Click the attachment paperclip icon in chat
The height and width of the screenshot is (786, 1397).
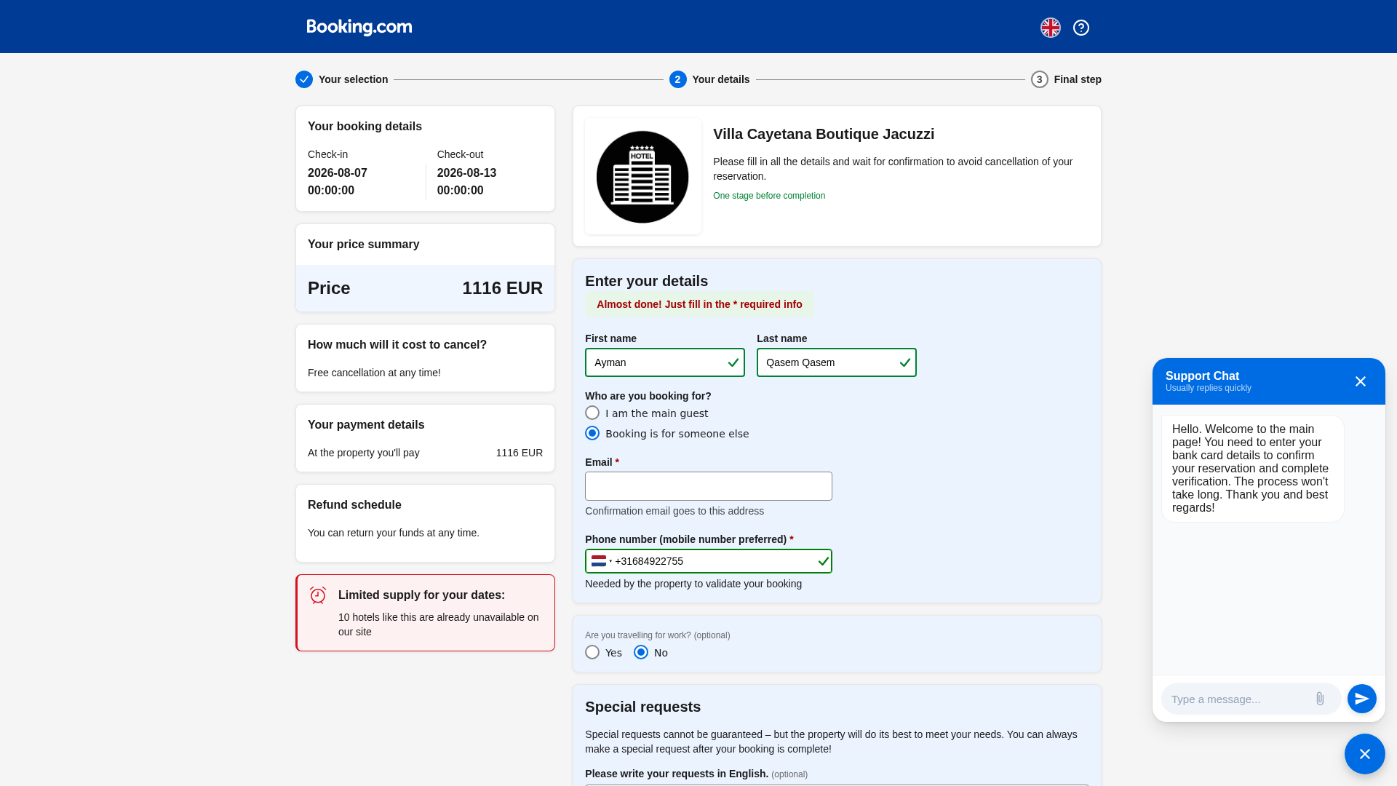pos(1320,699)
